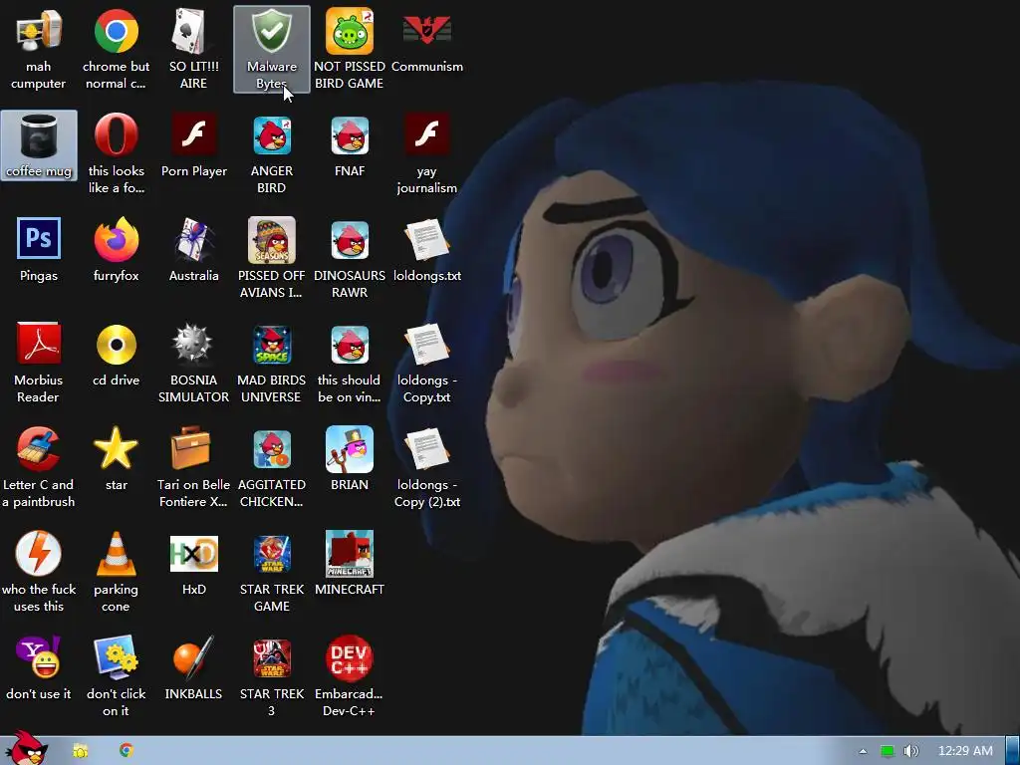Open Yahoo messenger "don't use it" icon
The width and height of the screenshot is (1020, 765).
tap(39, 668)
